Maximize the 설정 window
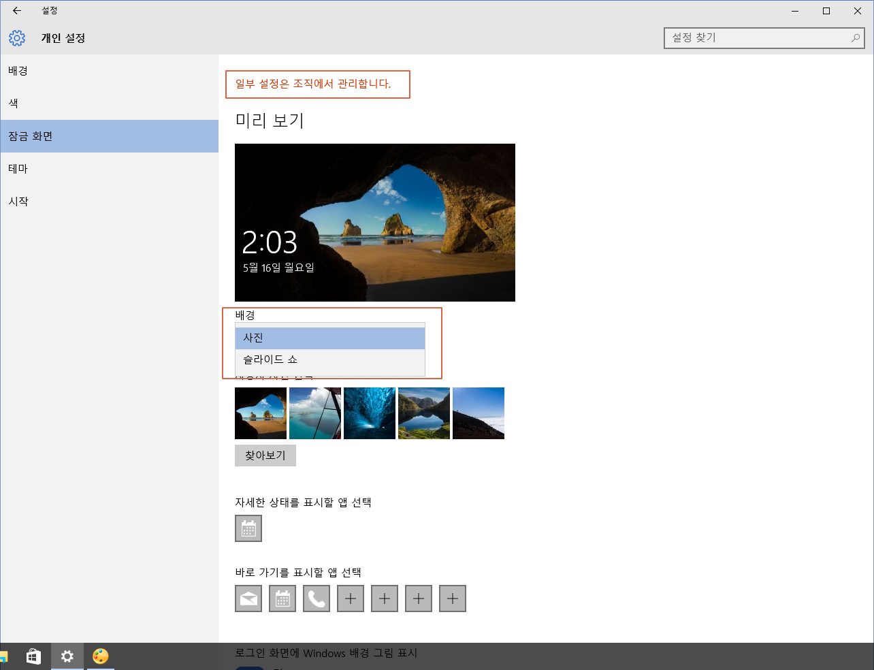The height and width of the screenshot is (670, 874). tap(826, 11)
